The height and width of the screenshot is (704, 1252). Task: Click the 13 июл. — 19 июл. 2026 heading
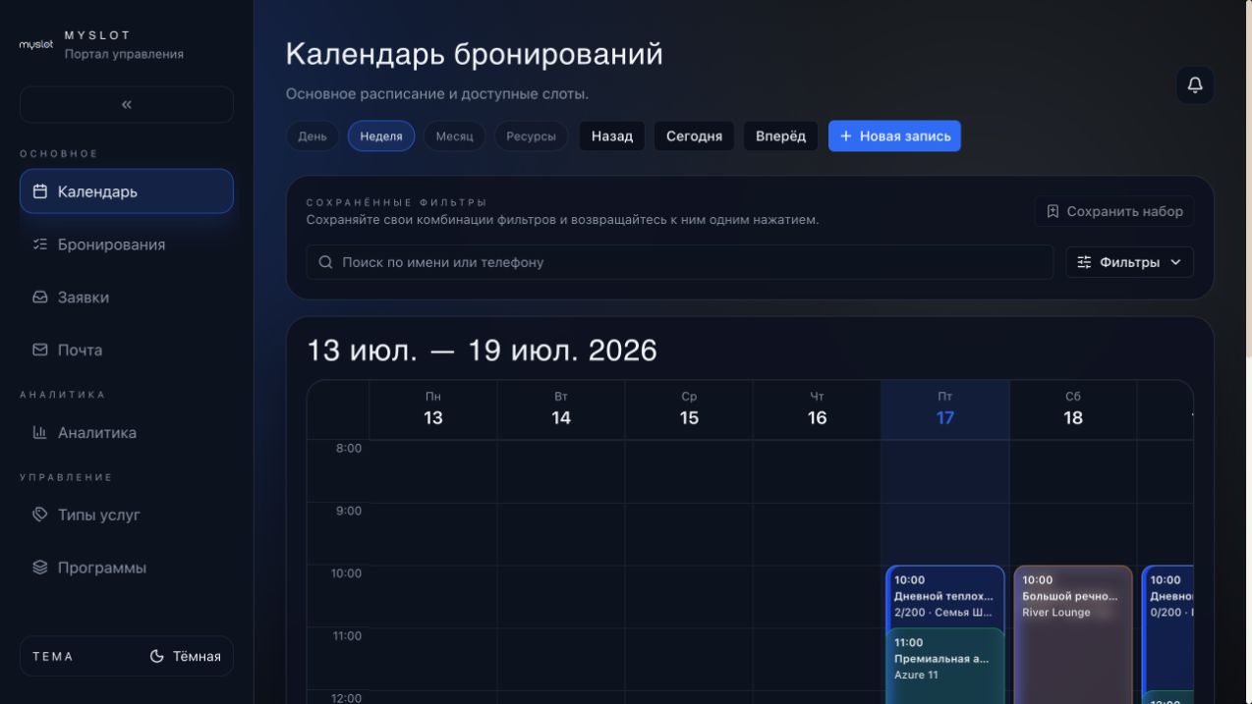coord(482,351)
